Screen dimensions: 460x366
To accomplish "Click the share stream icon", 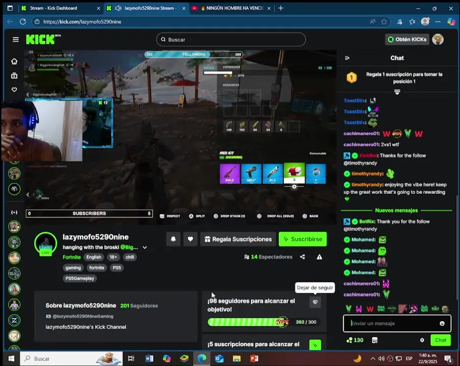I will click(303, 257).
